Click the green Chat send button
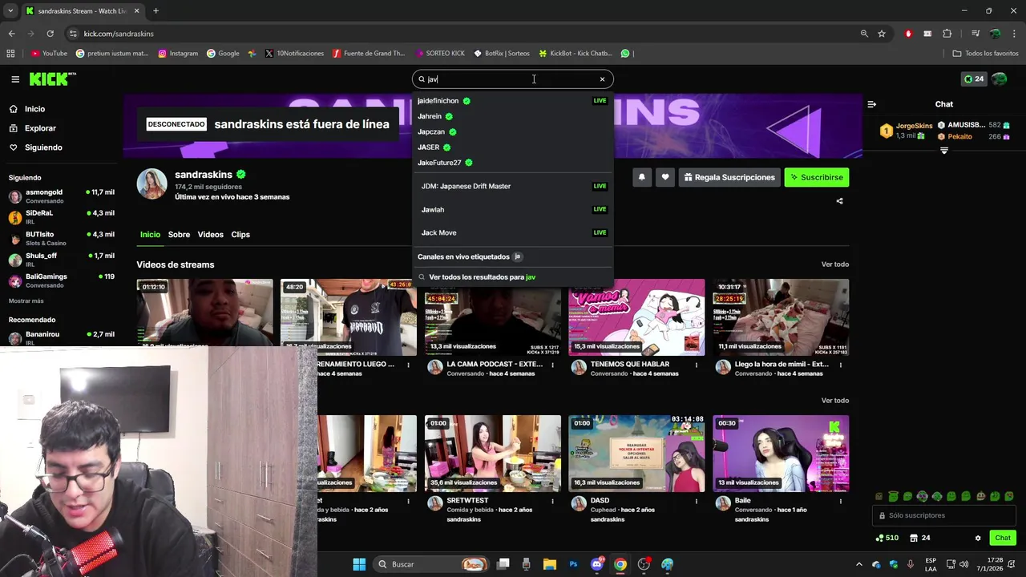The width and height of the screenshot is (1026, 577). coord(1003,538)
